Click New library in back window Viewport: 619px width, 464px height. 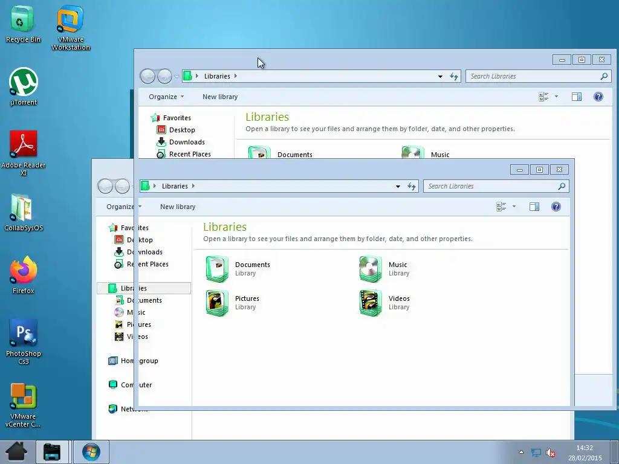[x=220, y=97]
